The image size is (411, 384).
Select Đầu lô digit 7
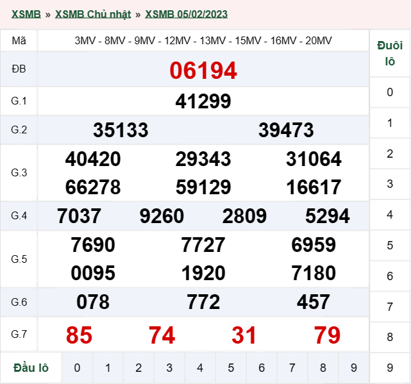[292, 368]
